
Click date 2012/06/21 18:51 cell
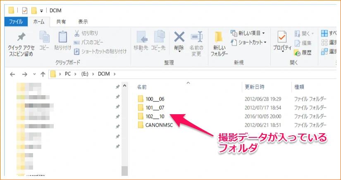[x=263, y=125]
